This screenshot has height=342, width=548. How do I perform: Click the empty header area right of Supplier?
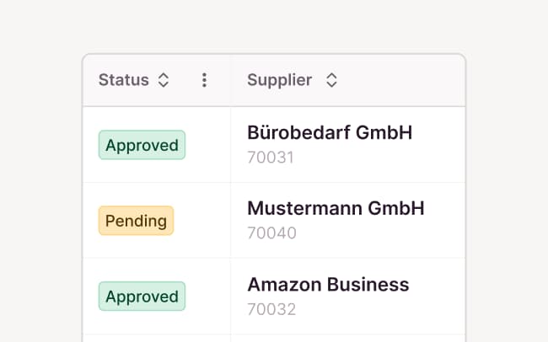point(405,80)
